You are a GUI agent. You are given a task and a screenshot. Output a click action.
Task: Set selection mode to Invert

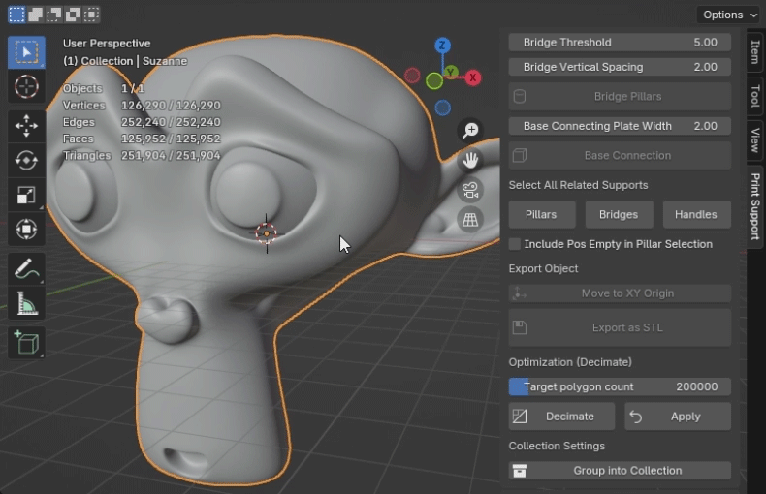click(73, 15)
